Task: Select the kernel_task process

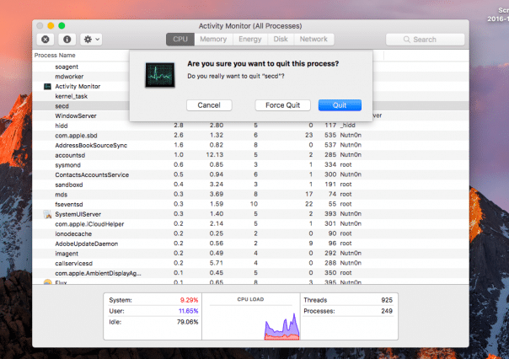Action: click(71, 96)
